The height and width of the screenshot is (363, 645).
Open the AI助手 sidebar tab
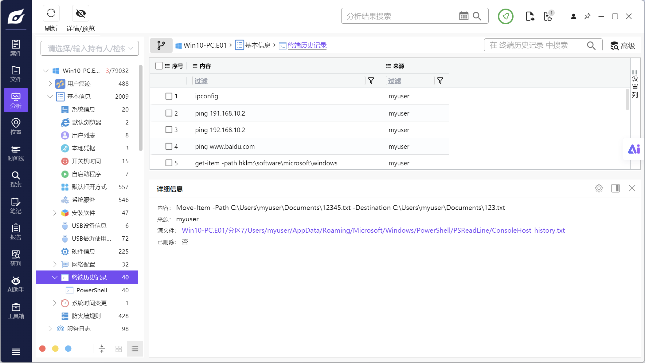[16, 285]
